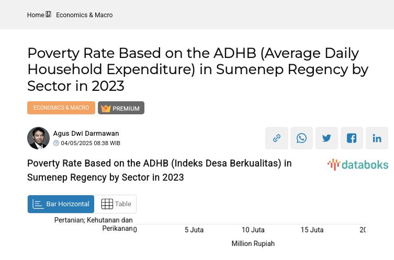
Task: Click the PREMIUM badge
Action: [121, 108]
